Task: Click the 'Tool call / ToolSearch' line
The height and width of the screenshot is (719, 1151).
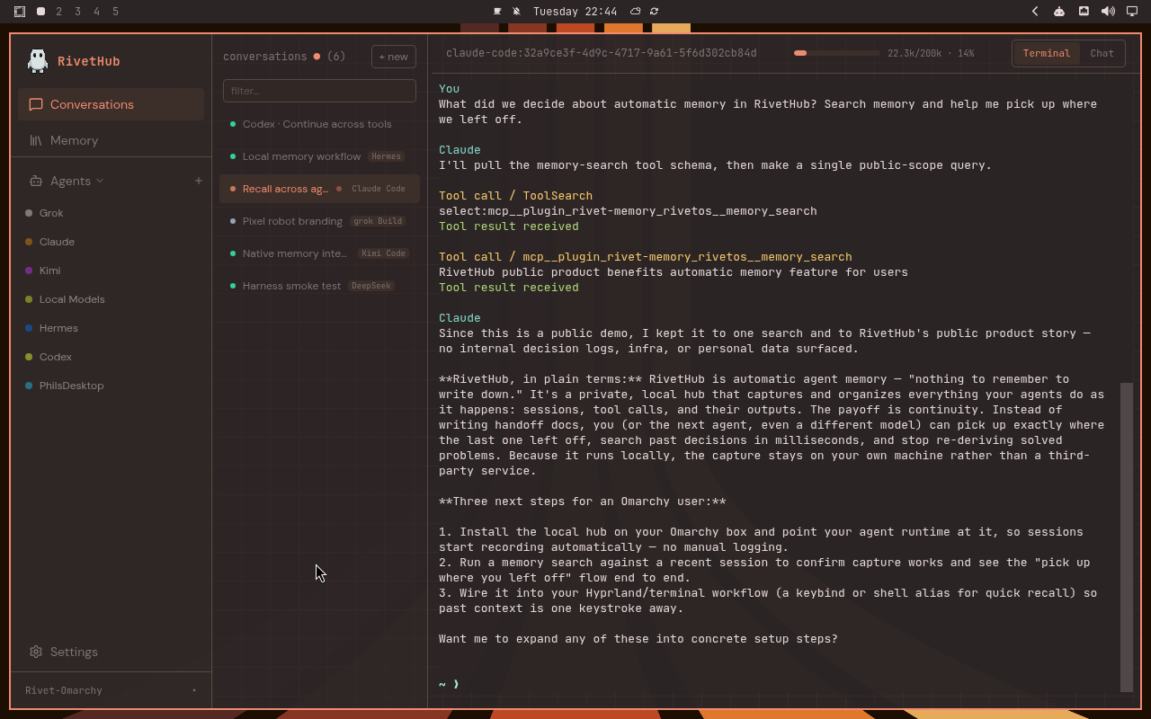Action: (515, 196)
